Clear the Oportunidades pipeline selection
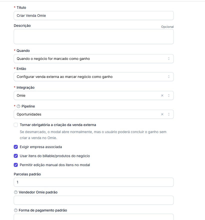 click(162, 114)
